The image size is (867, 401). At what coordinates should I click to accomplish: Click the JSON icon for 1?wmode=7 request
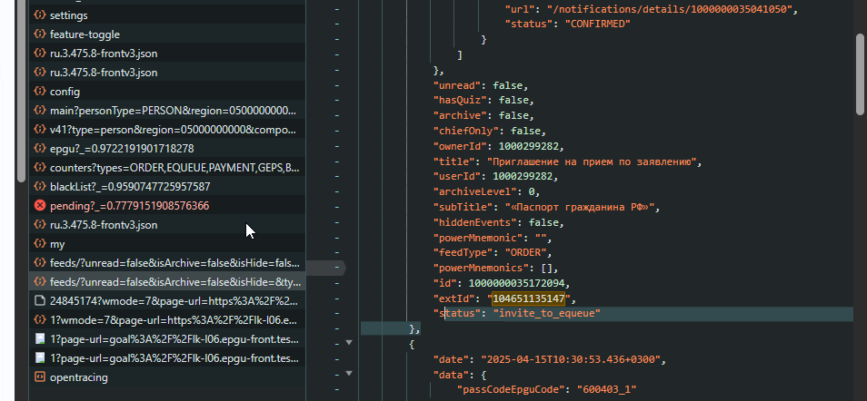[x=39, y=320]
